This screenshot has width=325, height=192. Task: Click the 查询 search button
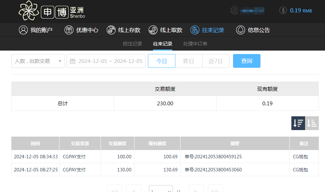pos(246,61)
